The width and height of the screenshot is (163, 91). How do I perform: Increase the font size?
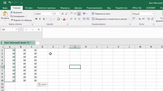[x=63, y=14]
